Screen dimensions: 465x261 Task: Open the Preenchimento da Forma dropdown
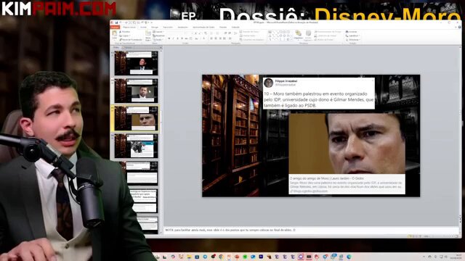[x=328, y=31]
